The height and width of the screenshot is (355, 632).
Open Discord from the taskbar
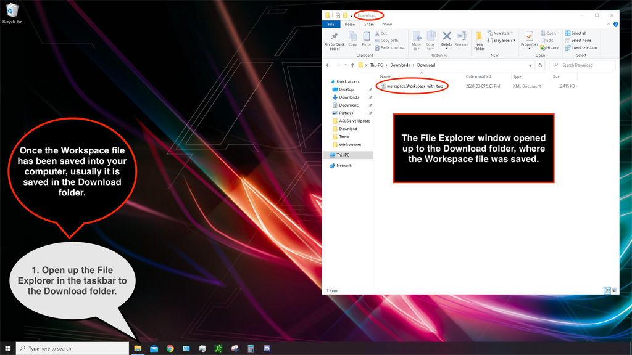click(x=267, y=349)
